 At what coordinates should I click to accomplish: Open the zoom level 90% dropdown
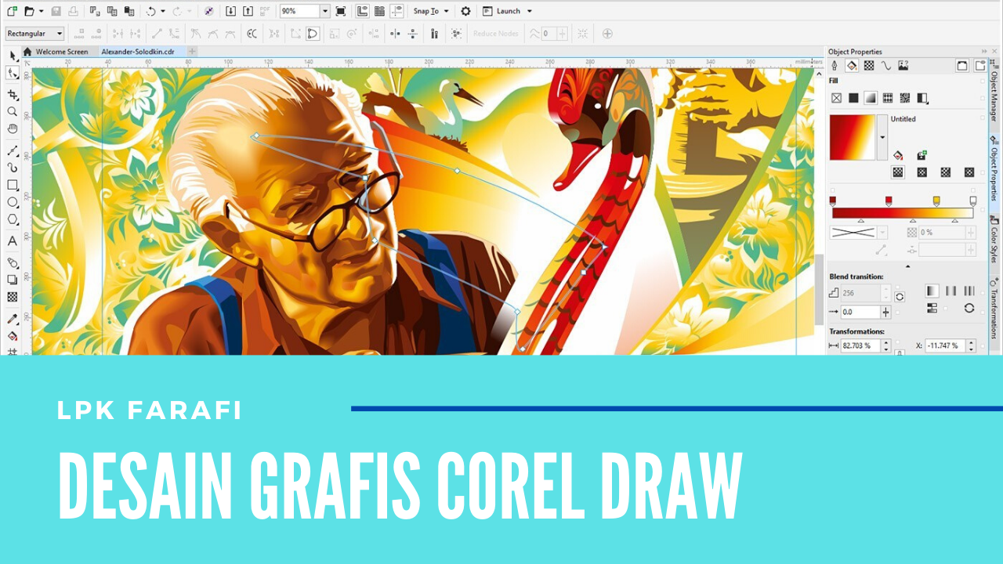(x=324, y=11)
